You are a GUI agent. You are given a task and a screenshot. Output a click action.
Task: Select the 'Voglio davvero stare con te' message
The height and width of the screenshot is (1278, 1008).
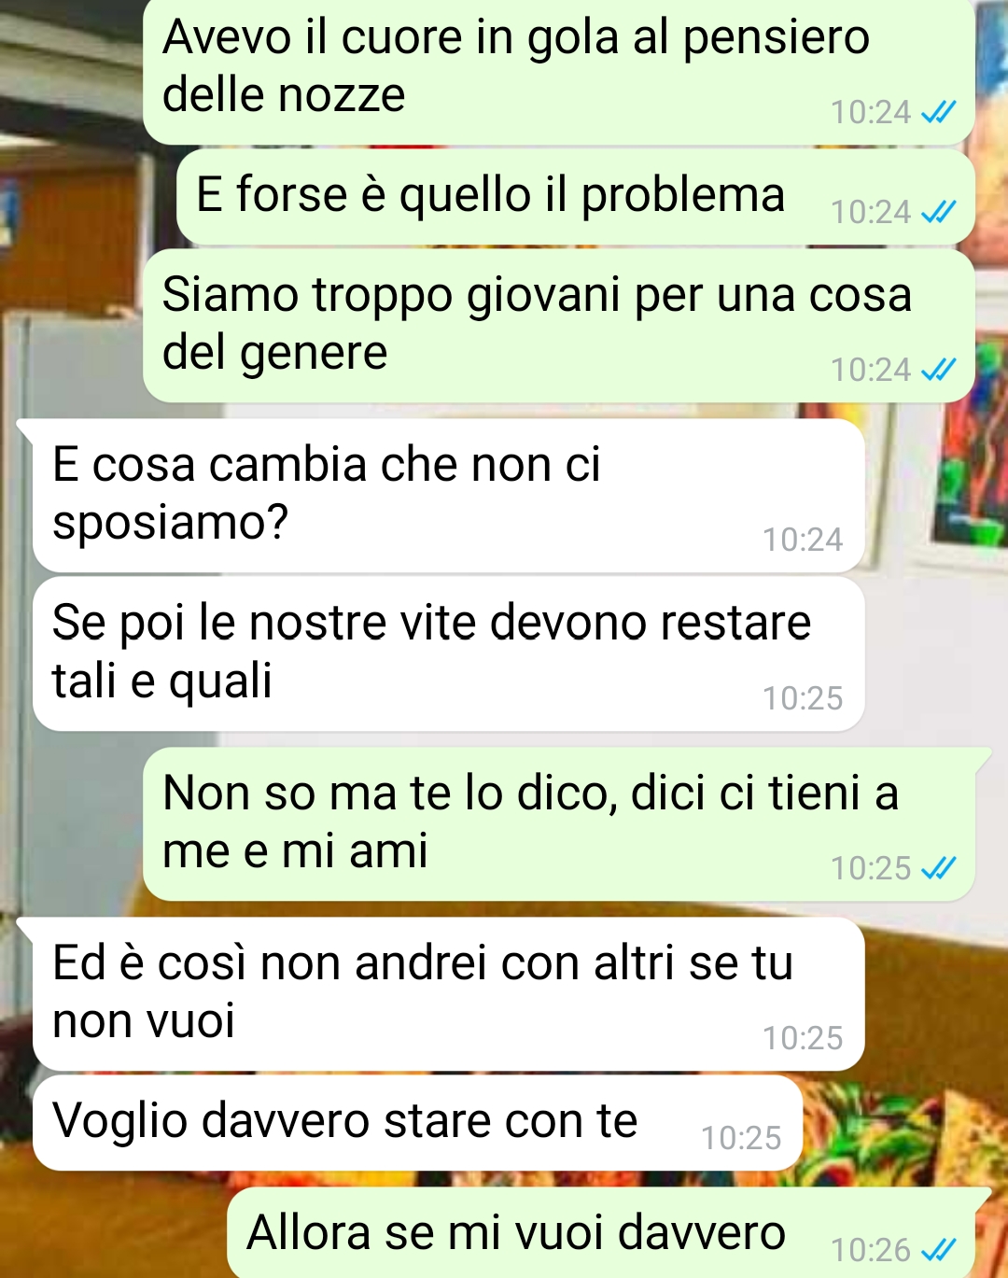click(417, 1123)
